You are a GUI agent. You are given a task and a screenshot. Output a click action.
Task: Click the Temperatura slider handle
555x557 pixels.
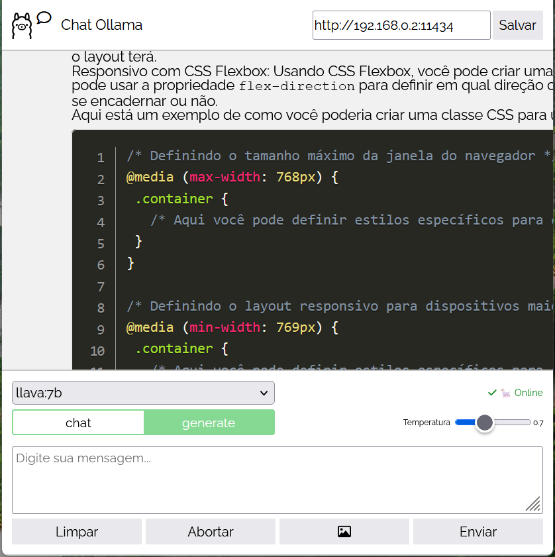[x=485, y=423]
